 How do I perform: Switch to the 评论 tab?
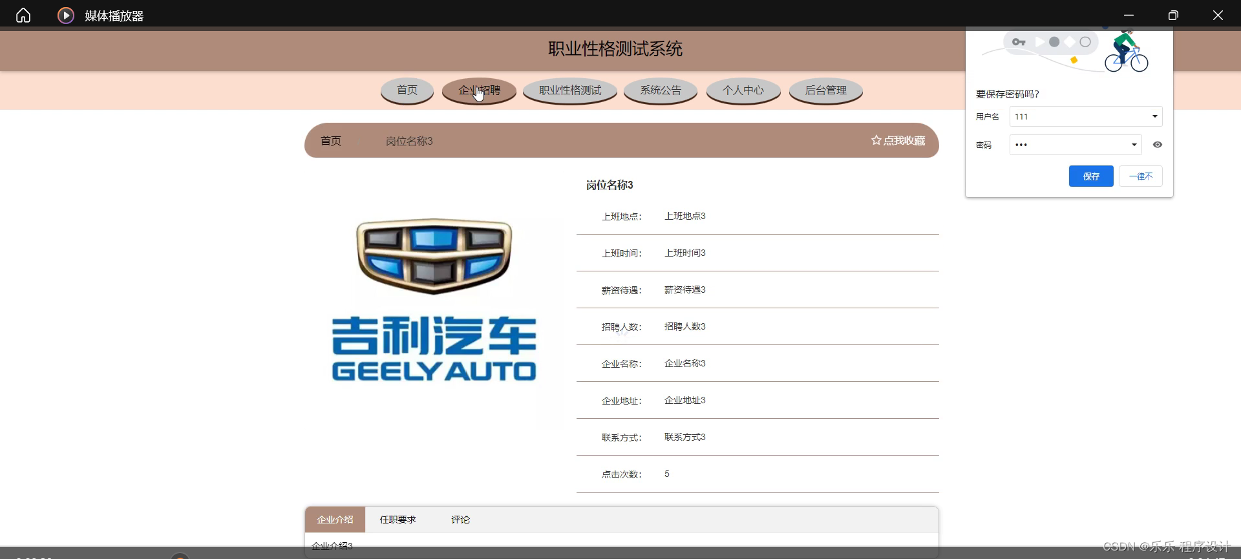(460, 520)
